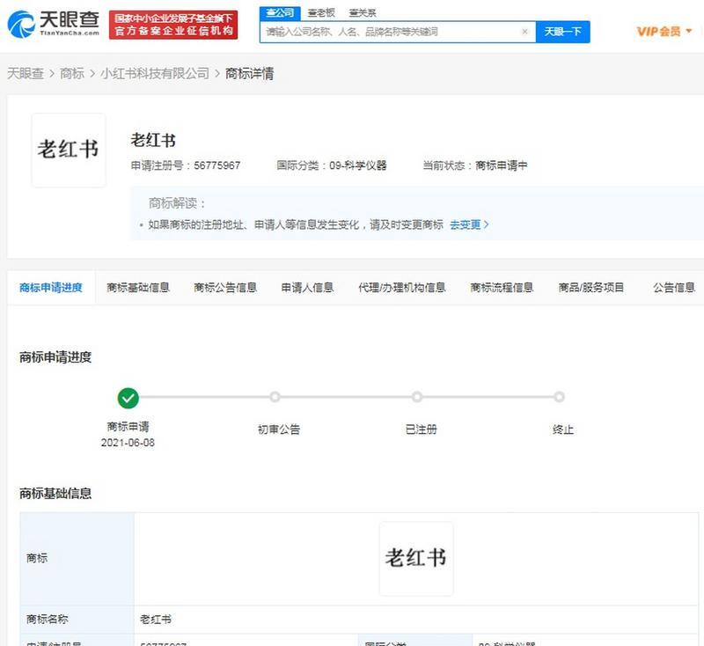The image size is (704, 646).
Task: Click the 初审公告 progress step marker
Action: pos(275,397)
